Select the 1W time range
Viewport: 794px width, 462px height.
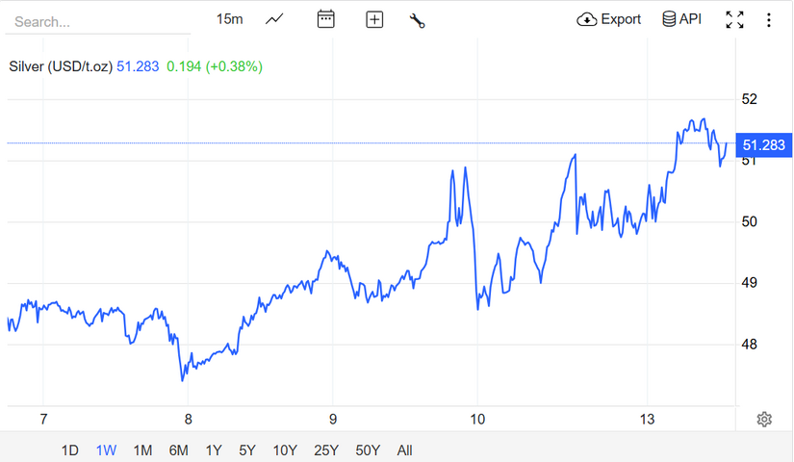[106, 449]
